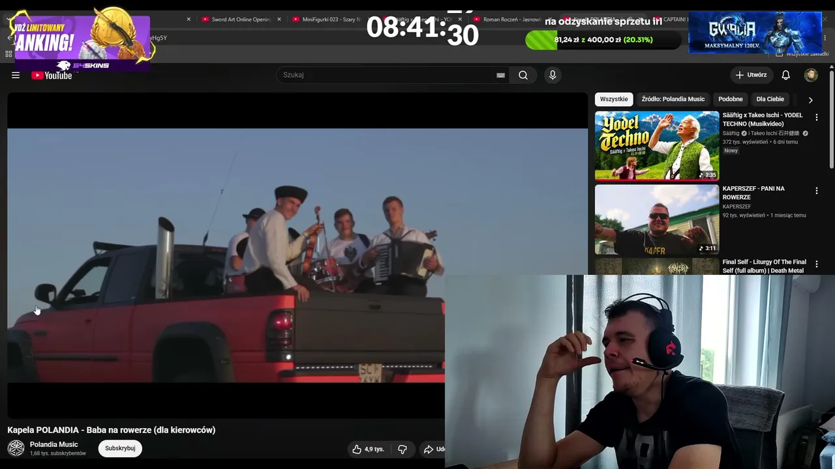Open the notifications bell
835x469 pixels.
coord(786,75)
